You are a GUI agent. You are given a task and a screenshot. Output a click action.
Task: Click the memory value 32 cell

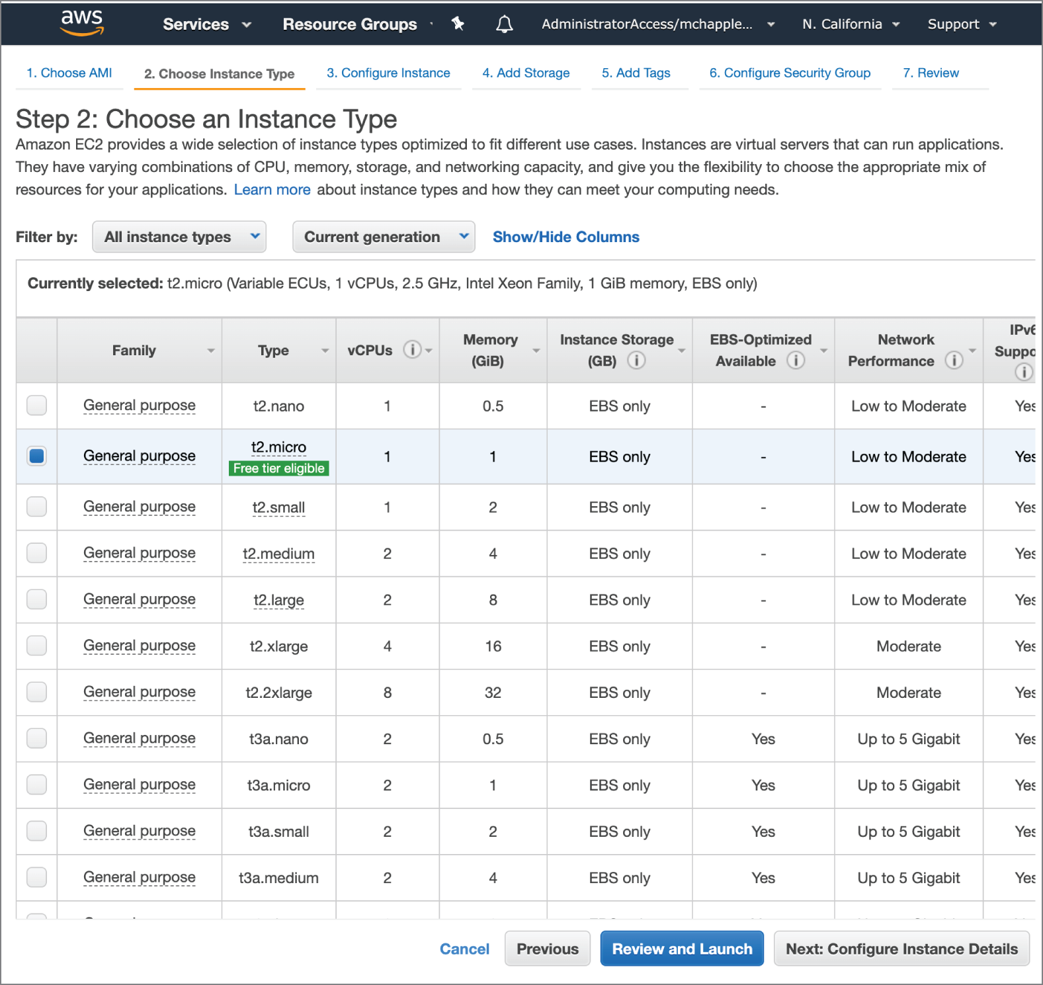493,693
